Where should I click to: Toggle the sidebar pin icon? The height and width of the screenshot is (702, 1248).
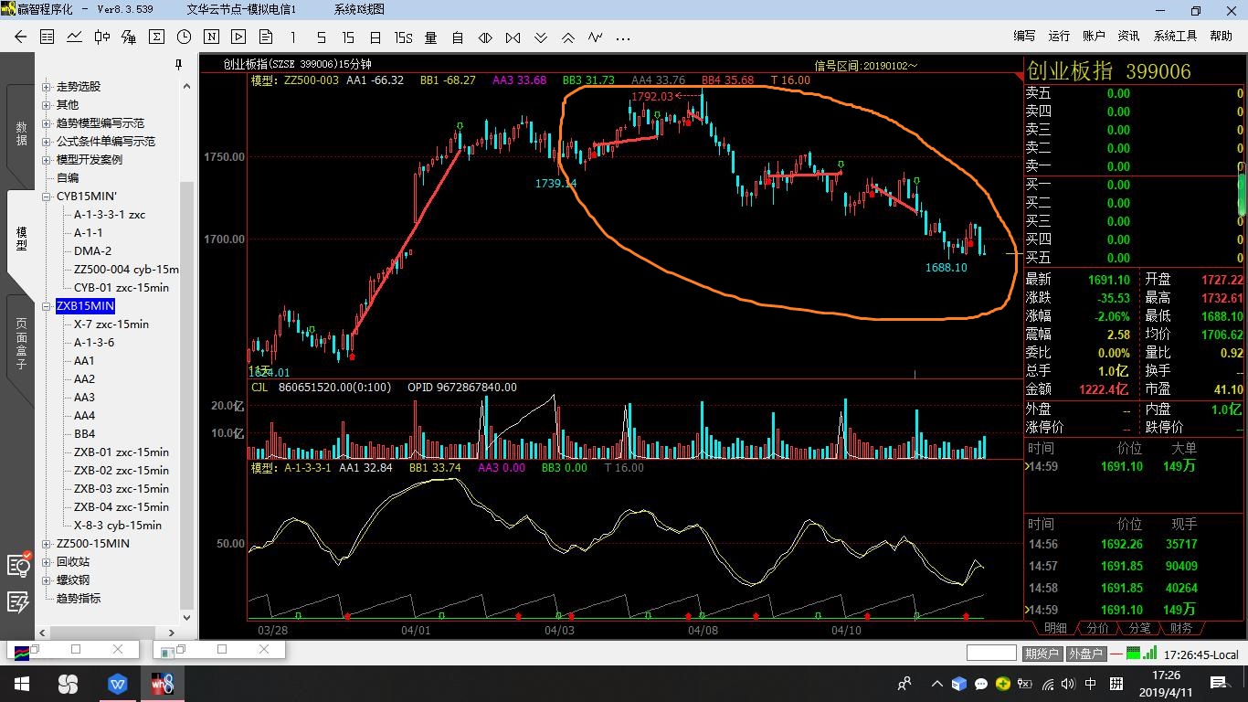179,65
